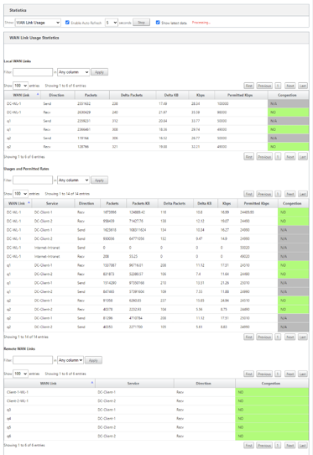Sort Remote WAN Links by Service column
Viewport: 313px width, 455px height.
133,384
